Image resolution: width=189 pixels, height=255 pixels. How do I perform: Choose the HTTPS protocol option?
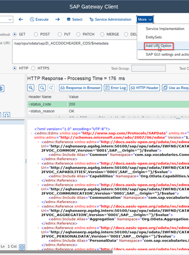(33, 68)
